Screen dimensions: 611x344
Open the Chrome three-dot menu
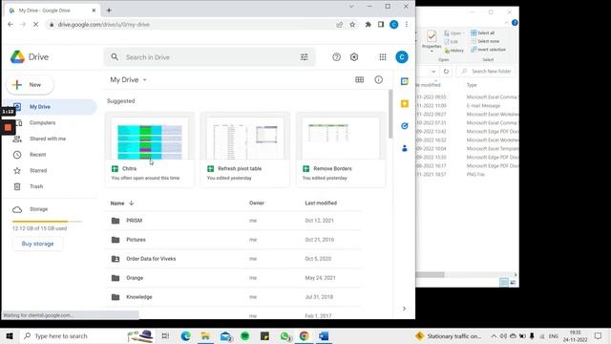407,25
